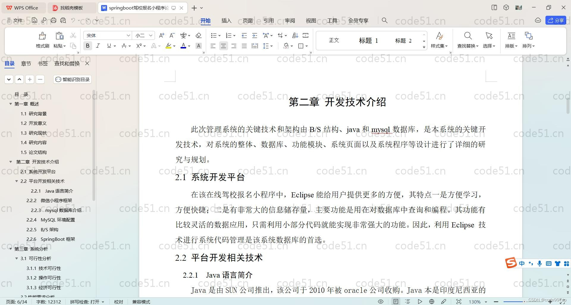Open the 引用 (References) ribbon tab

point(269,20)
